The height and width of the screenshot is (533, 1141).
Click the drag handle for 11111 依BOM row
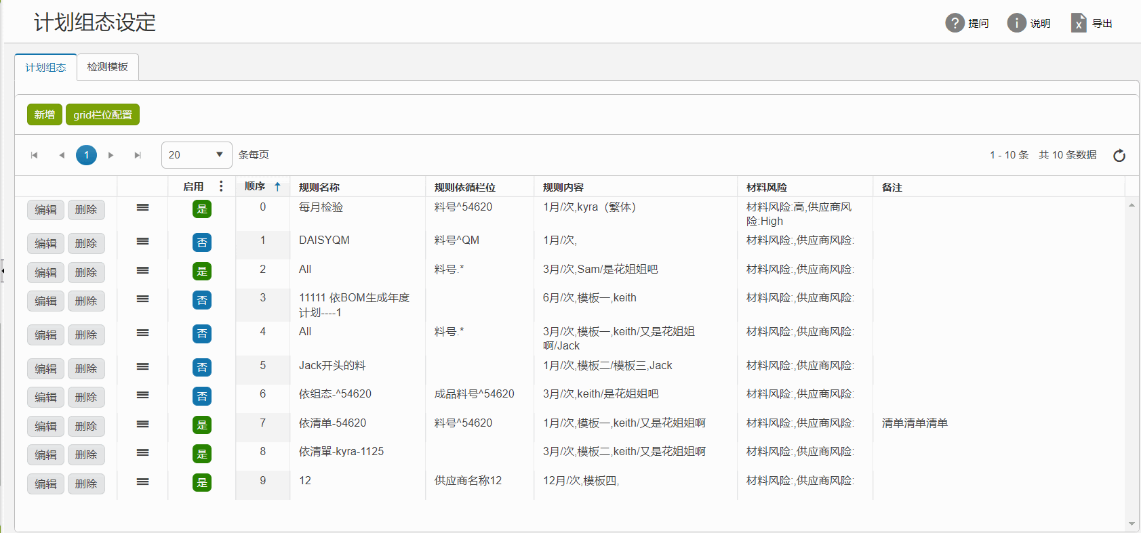point(142,299)
